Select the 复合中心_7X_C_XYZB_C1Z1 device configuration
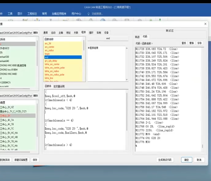The height and width of the screenshot is (181, 211). [18, 112]
